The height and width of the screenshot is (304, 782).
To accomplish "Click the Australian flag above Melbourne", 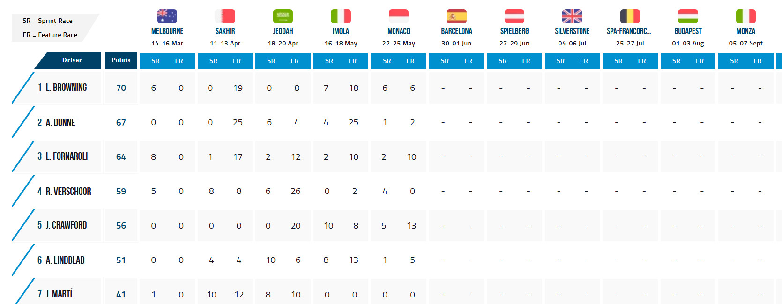I will point(167,16).
